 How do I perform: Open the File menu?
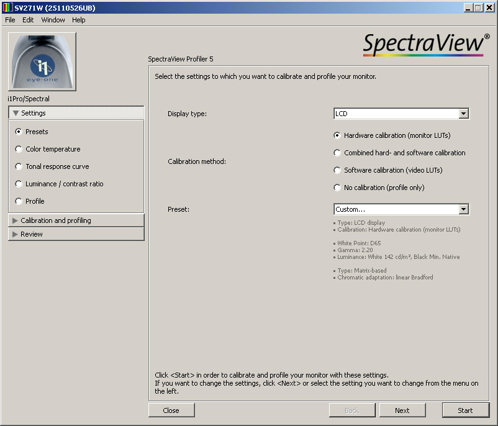pos(10,20)
